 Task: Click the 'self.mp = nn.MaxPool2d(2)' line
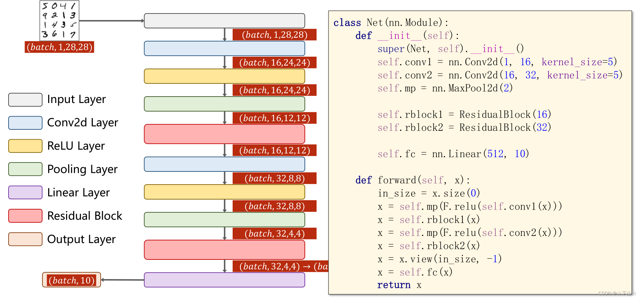445,88
